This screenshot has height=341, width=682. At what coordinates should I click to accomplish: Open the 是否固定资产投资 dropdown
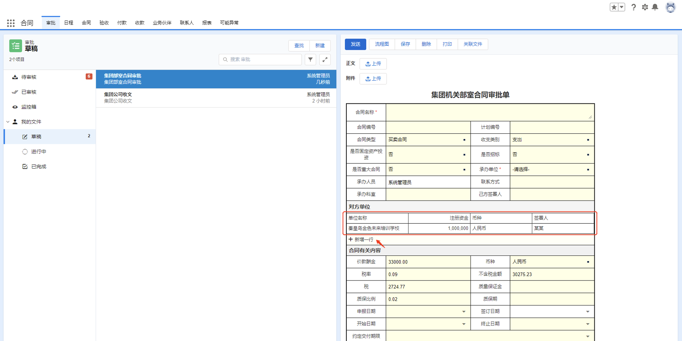[428, 154]
